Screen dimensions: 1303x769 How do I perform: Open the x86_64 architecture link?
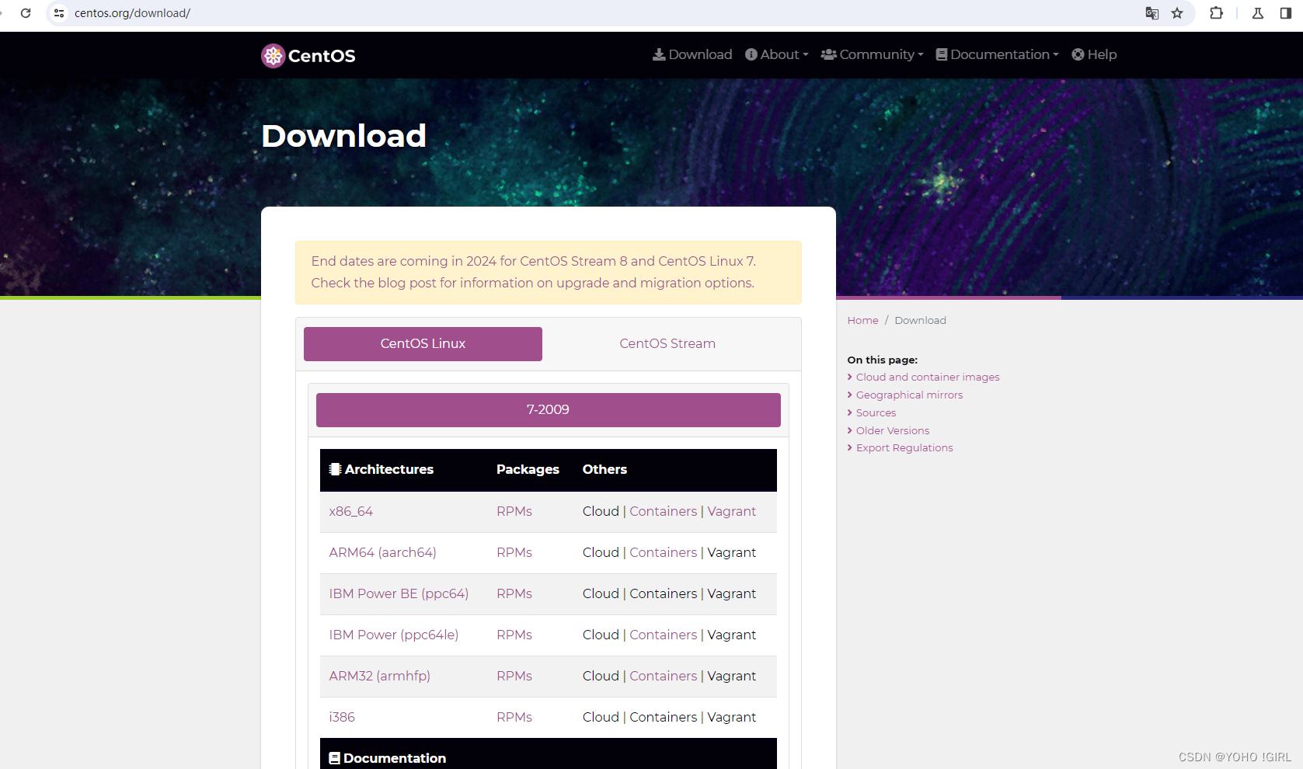tap(351, 511)
